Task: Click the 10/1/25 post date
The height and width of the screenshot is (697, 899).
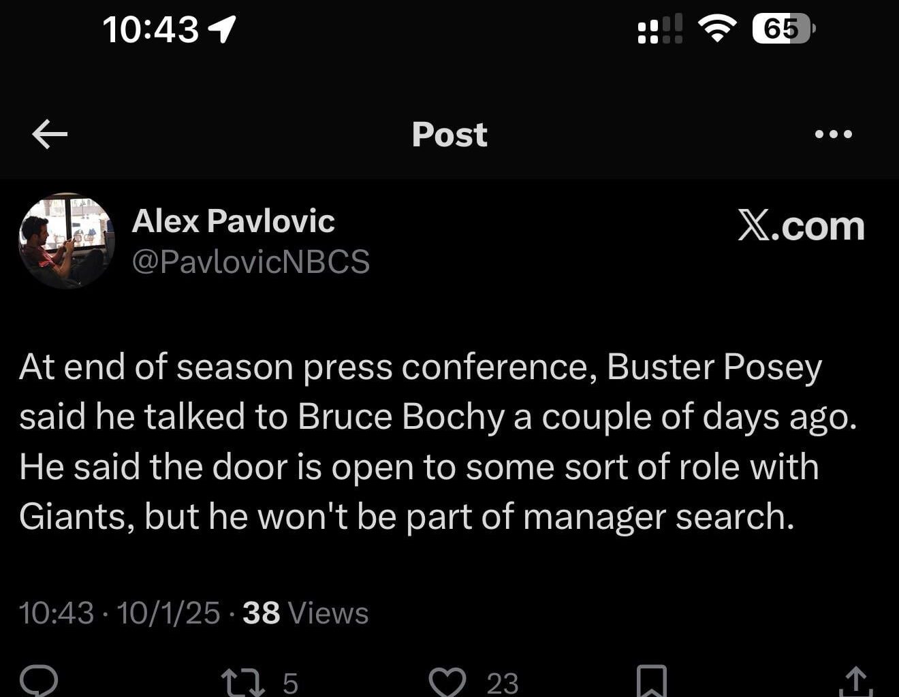Action: [x=168, y=613]
